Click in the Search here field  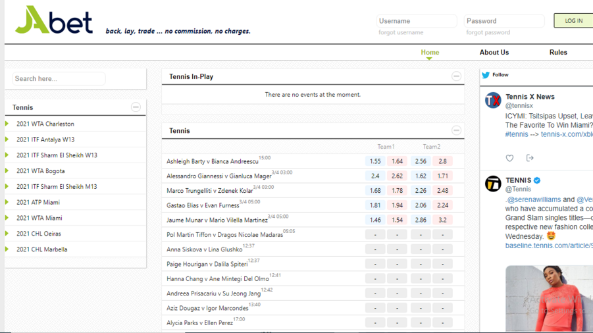click(x=59, y=79)
